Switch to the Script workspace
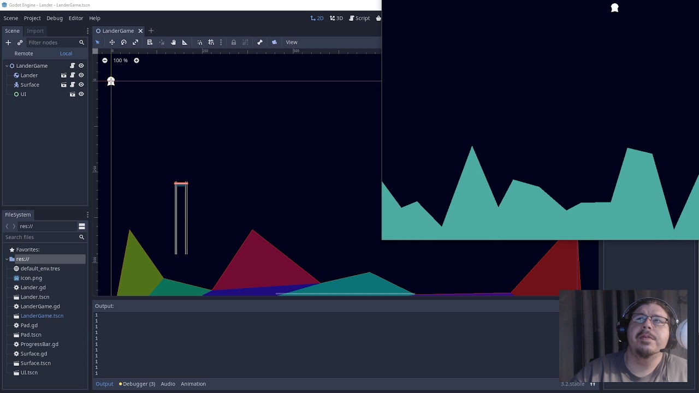The image size is (699, 393). point(359,18)
